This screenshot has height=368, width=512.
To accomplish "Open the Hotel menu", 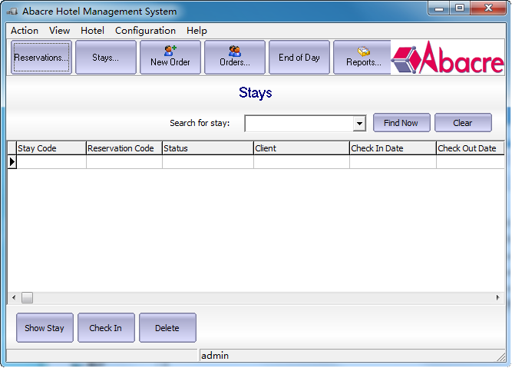I will (x=92, y=31).
